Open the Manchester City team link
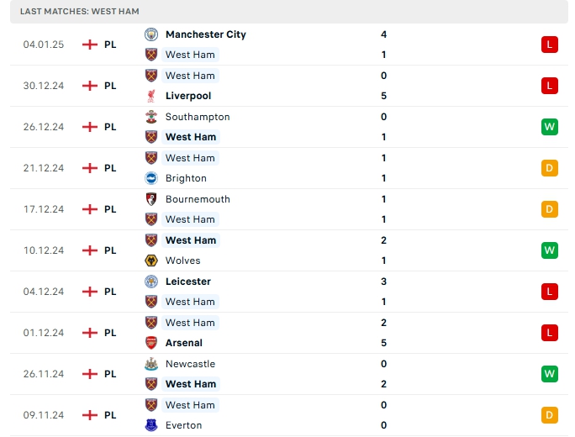The image size is (575, 437). [205, 34]
